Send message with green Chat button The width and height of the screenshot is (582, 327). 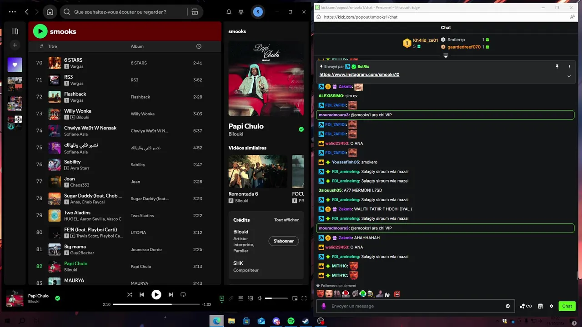click(567, 306)
